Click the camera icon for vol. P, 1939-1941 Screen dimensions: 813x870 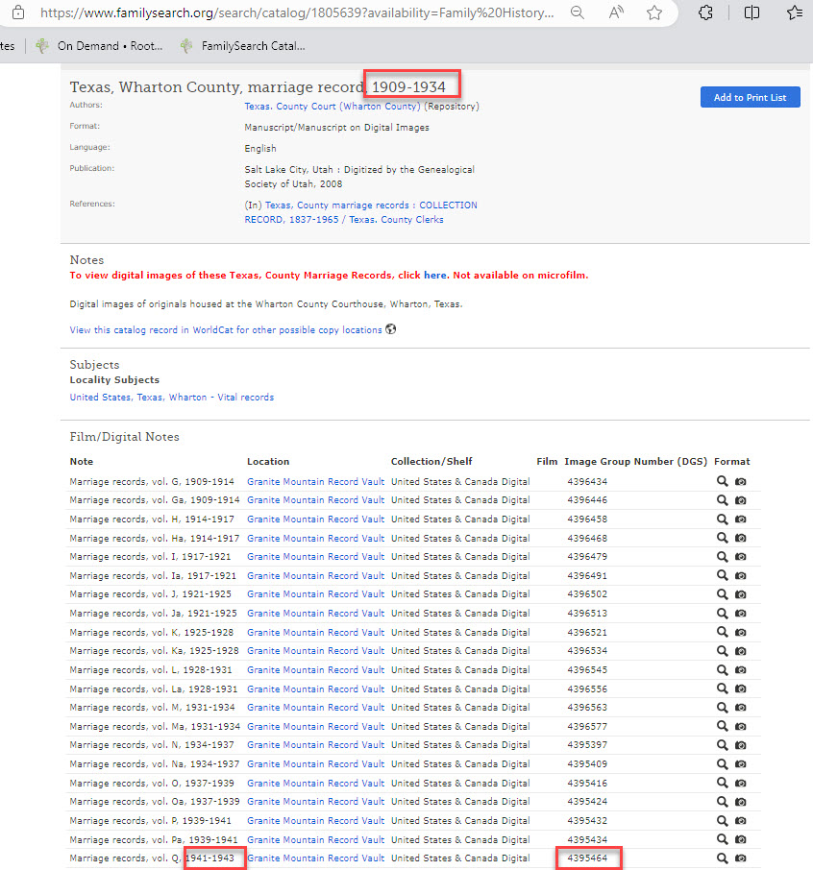coord(740,821)
